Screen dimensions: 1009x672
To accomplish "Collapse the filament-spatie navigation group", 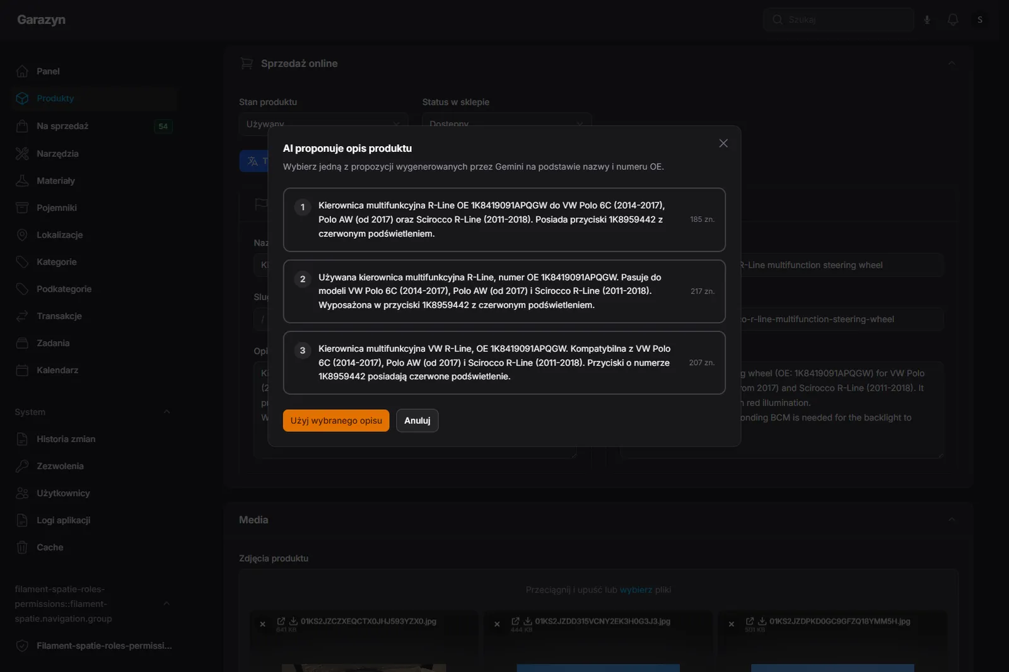I will pyautogui.click(x=166, y=603).
